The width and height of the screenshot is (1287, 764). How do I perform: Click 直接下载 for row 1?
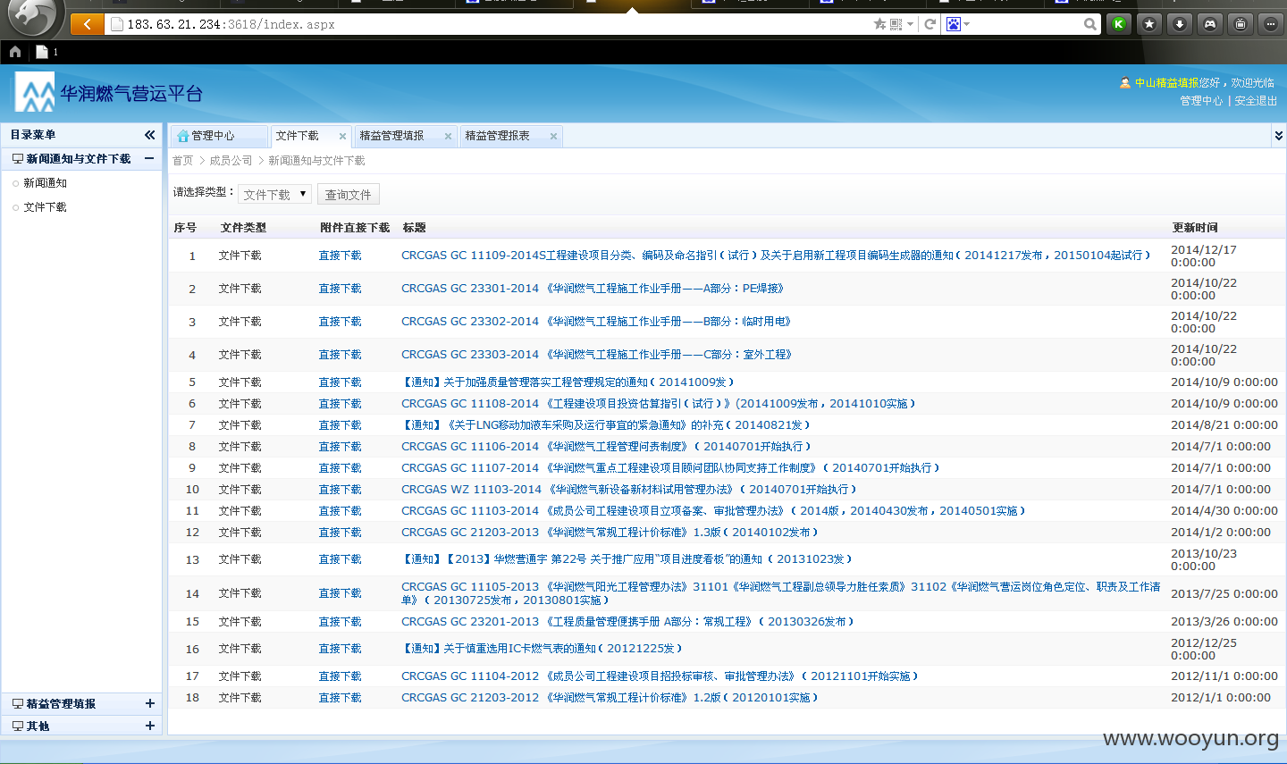pyautogui.click(x=341, y=256)
